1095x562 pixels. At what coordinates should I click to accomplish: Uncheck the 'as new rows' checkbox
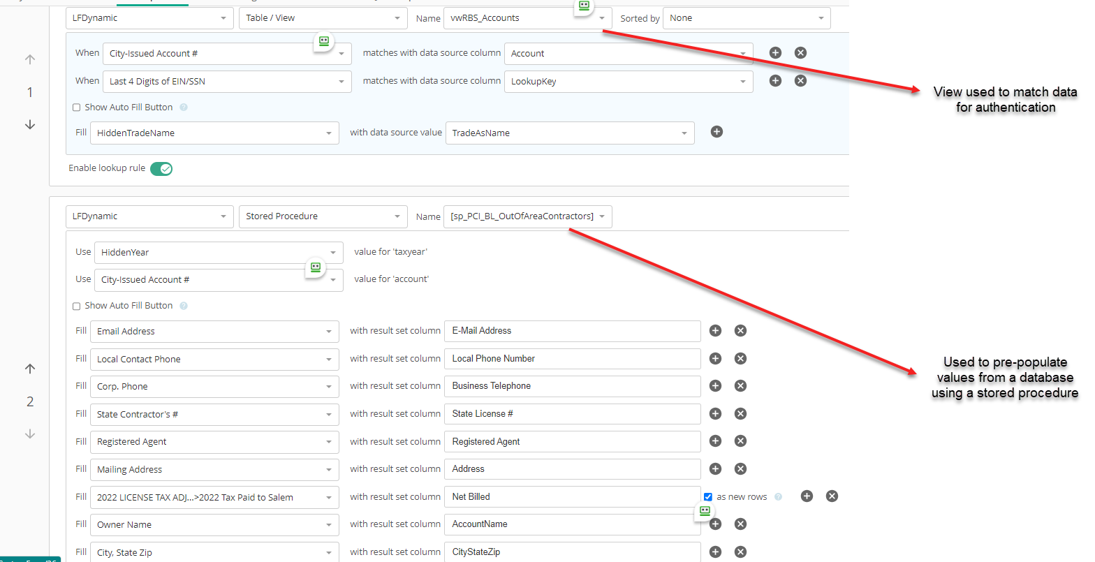coord(708,497)
